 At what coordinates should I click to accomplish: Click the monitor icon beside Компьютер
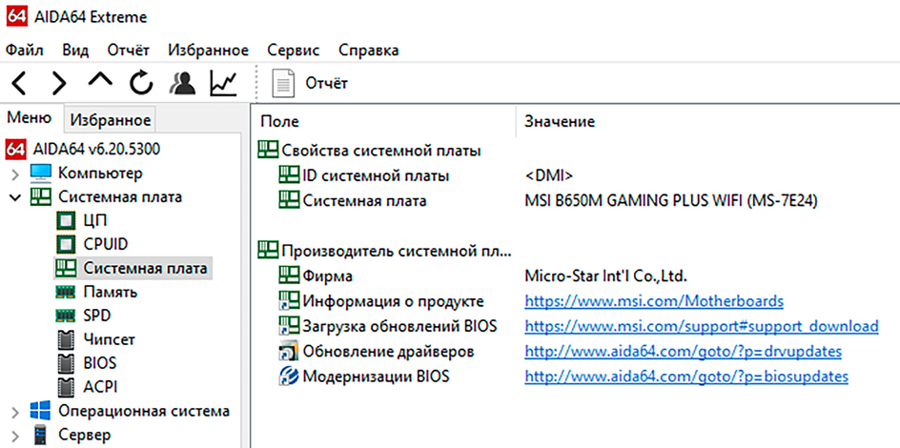tap(41, 173)
